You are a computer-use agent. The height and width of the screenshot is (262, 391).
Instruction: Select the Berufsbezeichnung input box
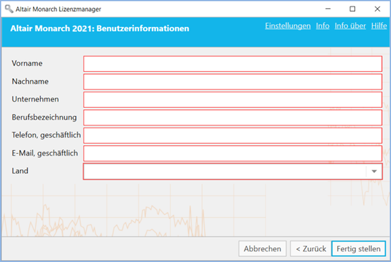click(x=233, y=118)
